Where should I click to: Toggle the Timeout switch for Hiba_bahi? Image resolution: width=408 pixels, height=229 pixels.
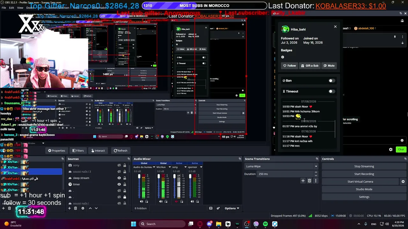point(332,91)
